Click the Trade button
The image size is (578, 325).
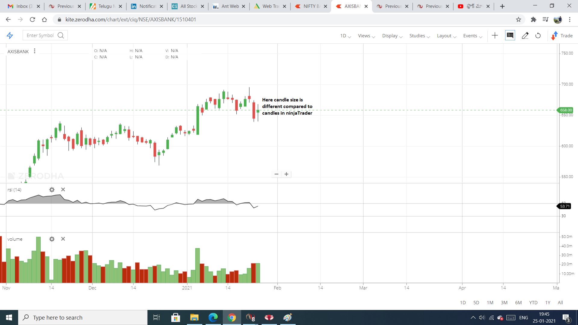[x=562, y=36]
